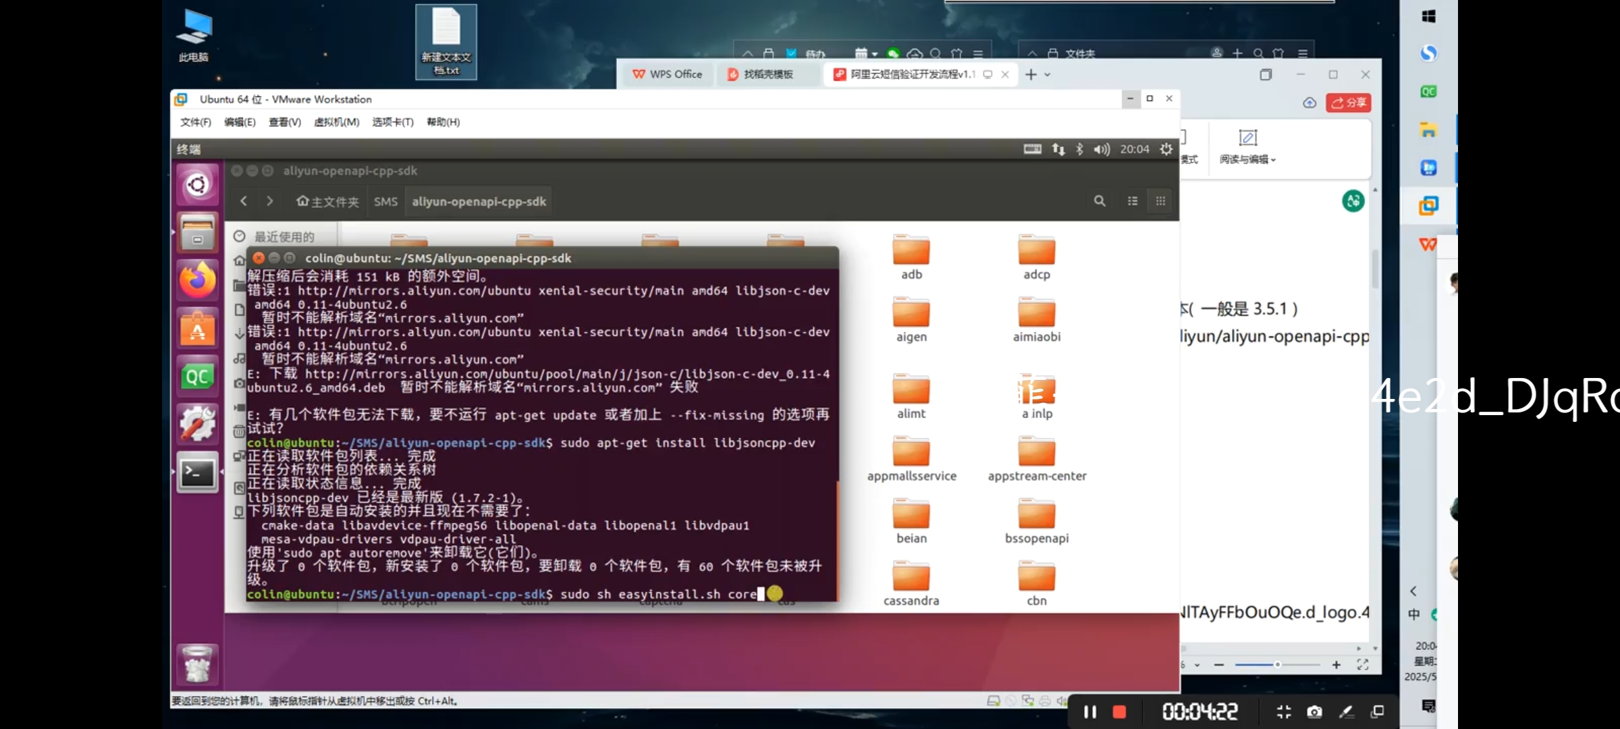Screen dimensions: 1620x729
Task: Toggle the volume indicator in Ubuntu panel
Action: 1102,149
